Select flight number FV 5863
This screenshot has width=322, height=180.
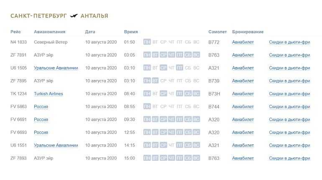[19, 107]
